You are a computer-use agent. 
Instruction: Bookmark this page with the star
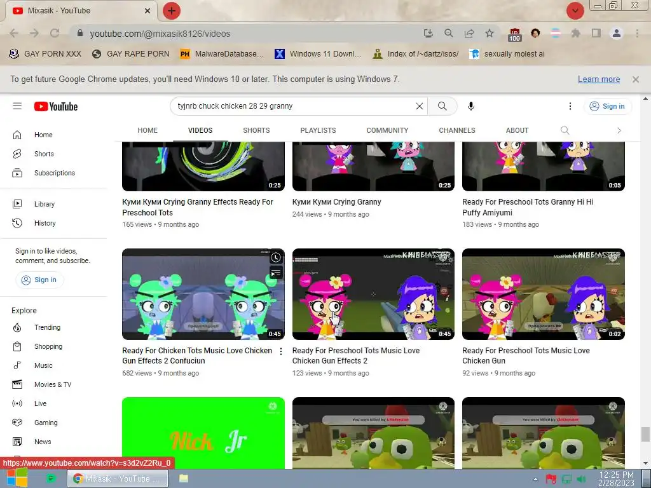click(x=490, y=33)
